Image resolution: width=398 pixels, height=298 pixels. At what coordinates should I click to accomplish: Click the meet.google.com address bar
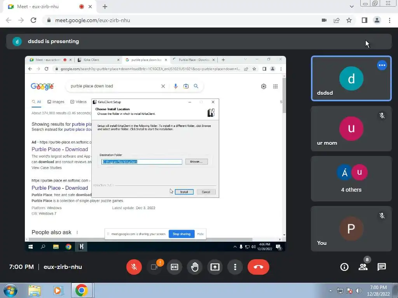pos(178,20)
